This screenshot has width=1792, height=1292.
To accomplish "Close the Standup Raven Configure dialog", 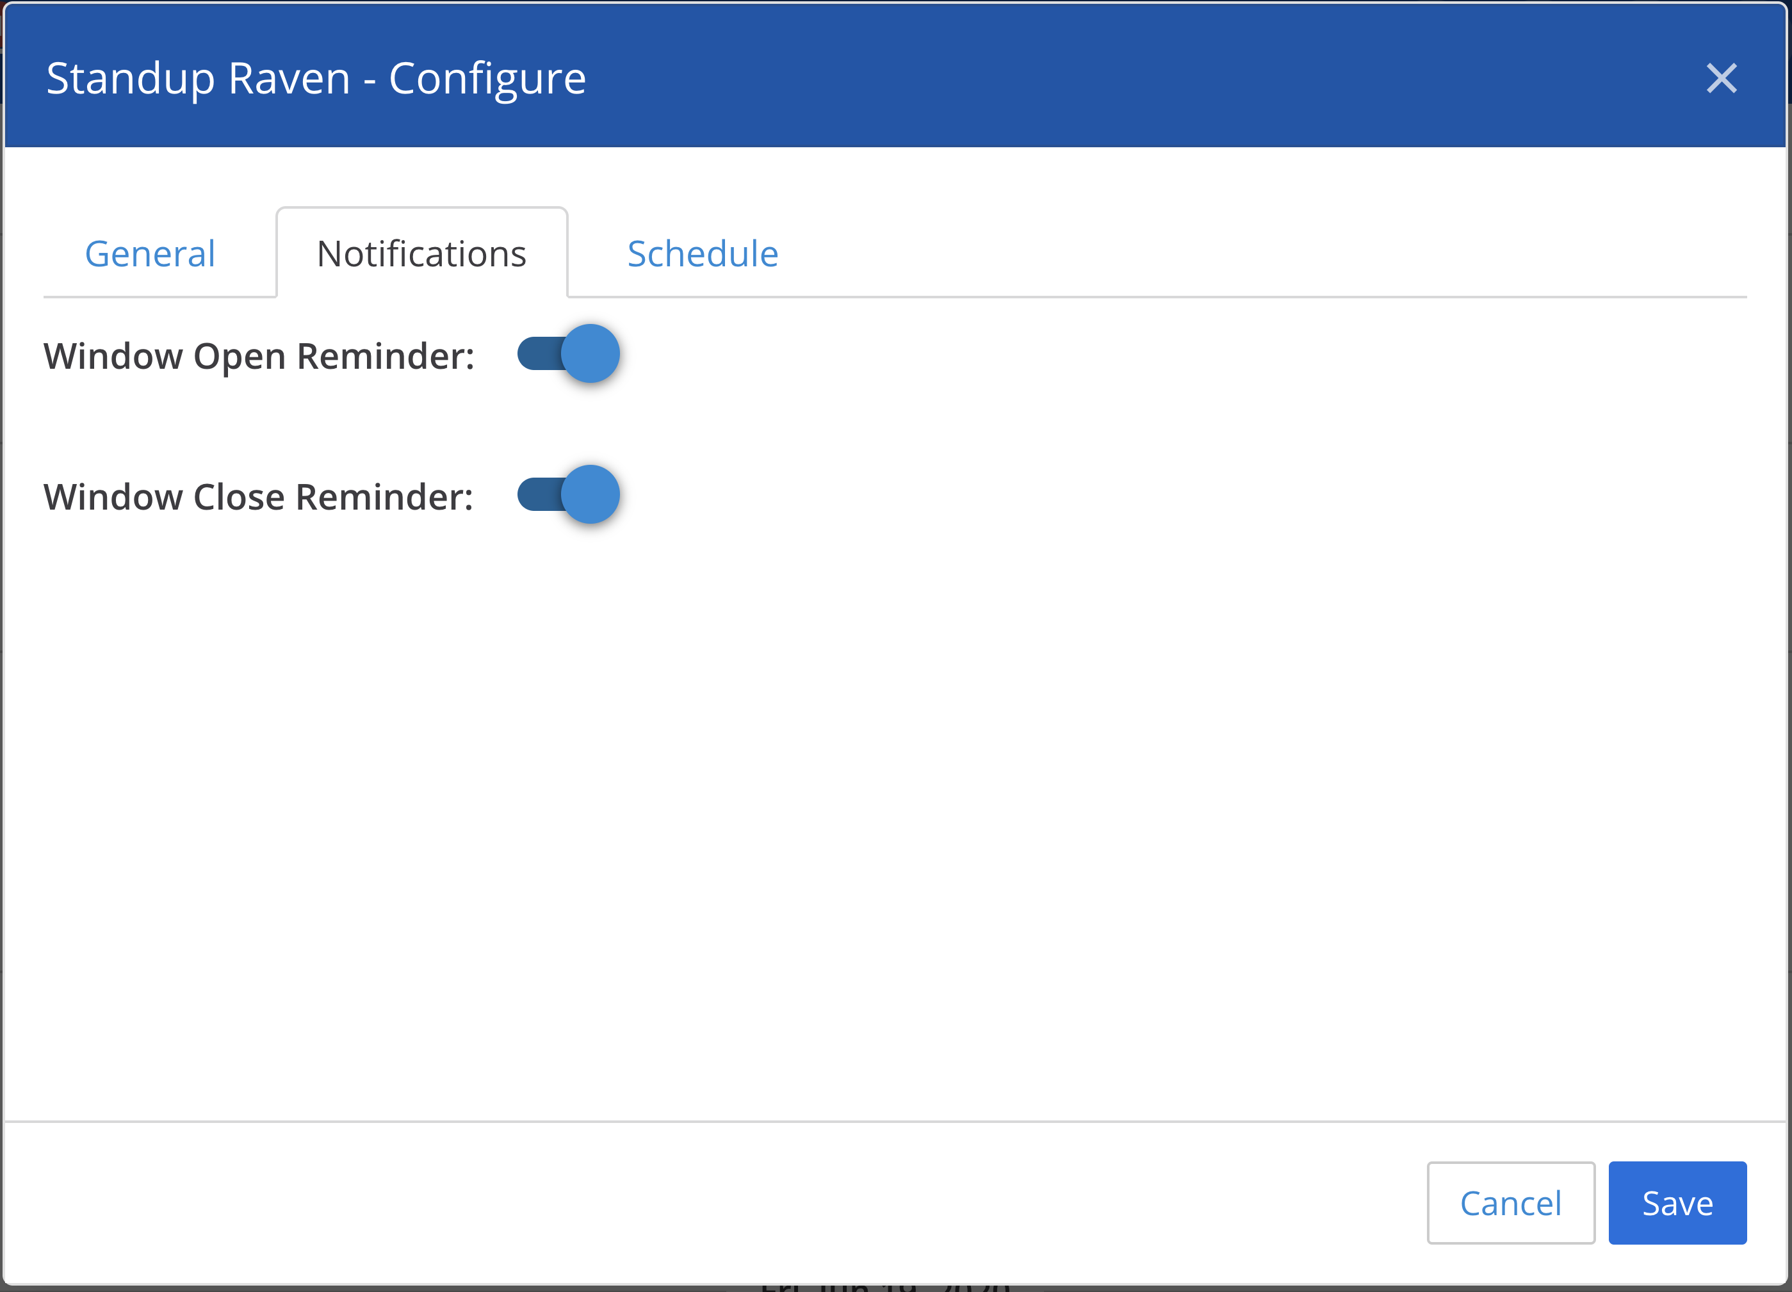I will (1721, 78).
